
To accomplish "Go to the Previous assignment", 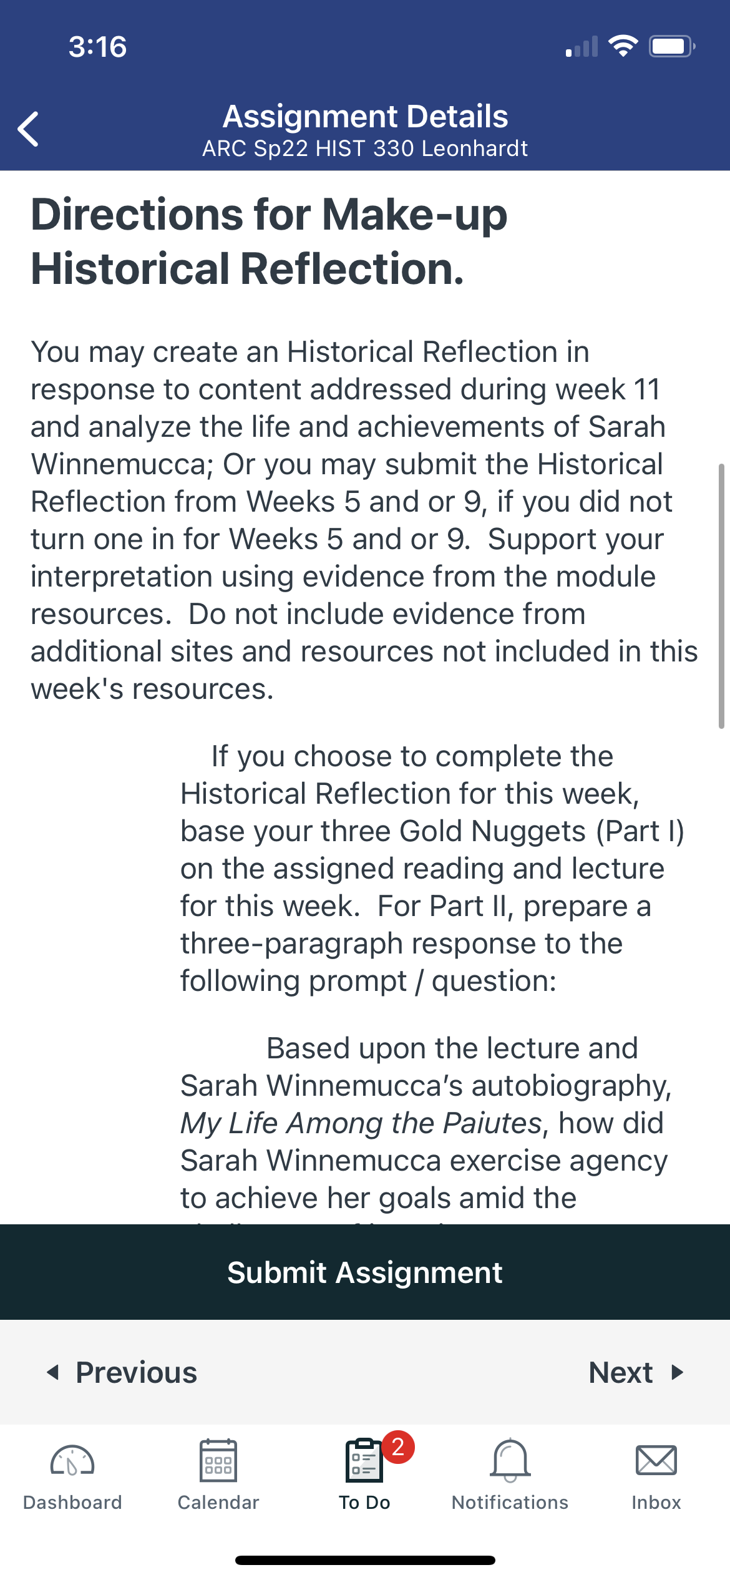I will point(122,1372).
